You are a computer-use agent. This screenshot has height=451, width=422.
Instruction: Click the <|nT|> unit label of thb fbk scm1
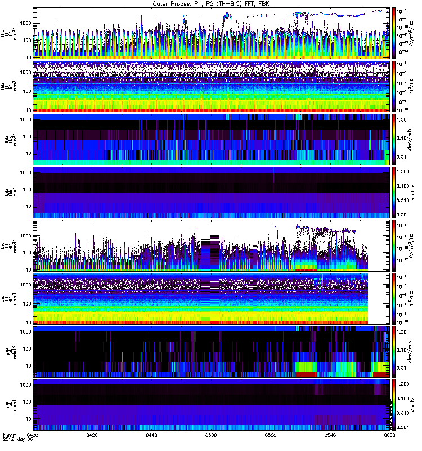[413, 193]
